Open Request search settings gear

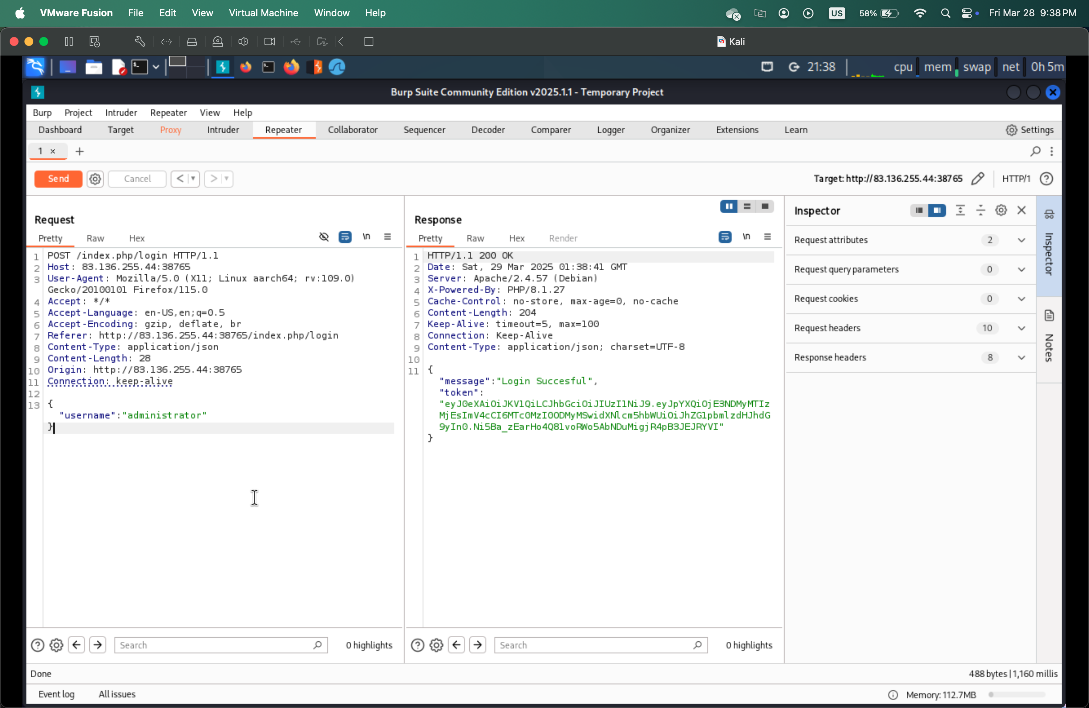point(56,645)
